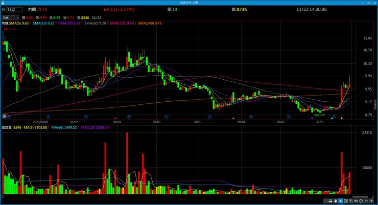Viewport: 378px width, 205px height.
Task: Click the scroll left arrow at bottom left
Action: tap(3, 197)
